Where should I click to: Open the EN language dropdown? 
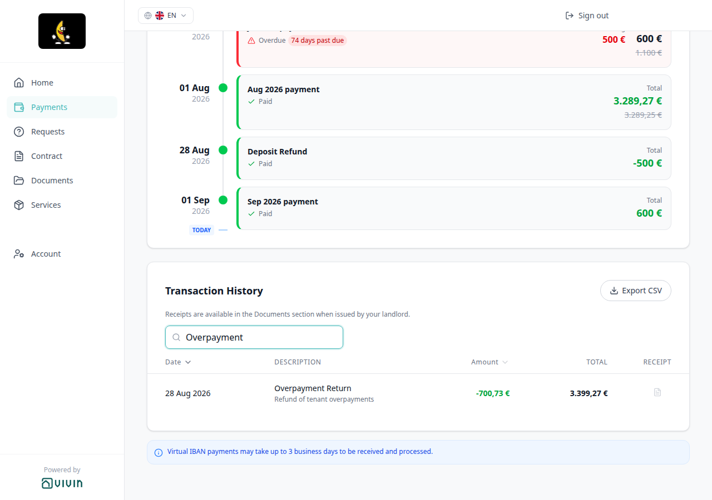point(166,16)
